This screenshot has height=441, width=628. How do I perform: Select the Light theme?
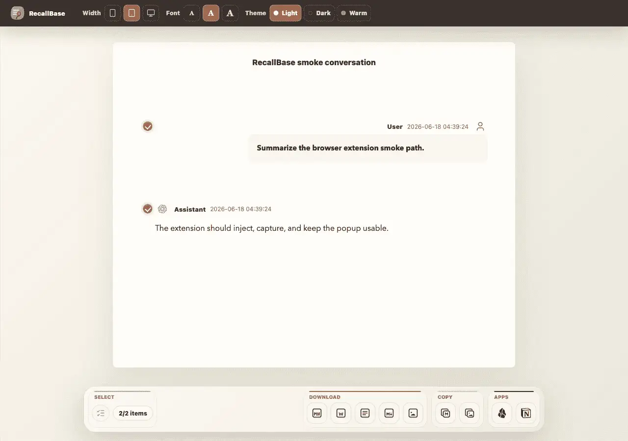tap(286, 13)
